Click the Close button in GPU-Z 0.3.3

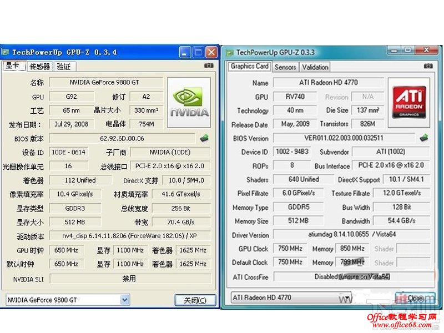click(415, 298)
